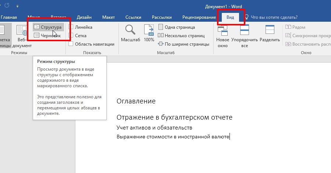The image size is (331, 173).
Task: Click Упорядочить все arrange windows
Action: 245,36
